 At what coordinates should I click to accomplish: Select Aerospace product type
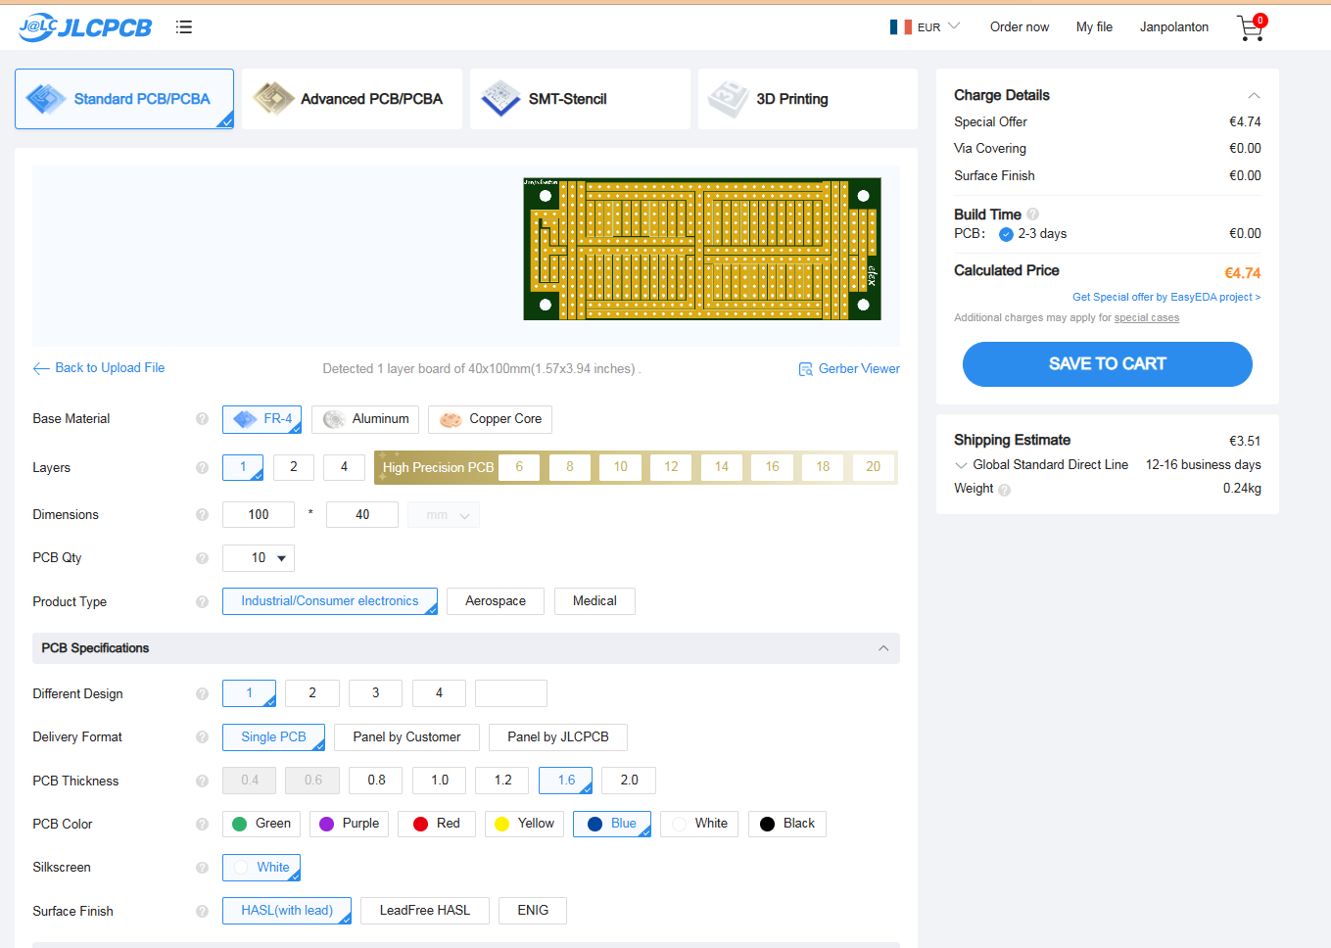click(496, 601)
